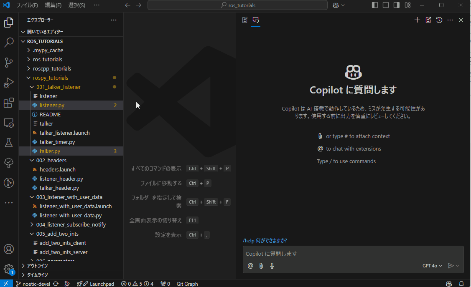Viewport: 471px width, 287px height.
Task: Expand the roscpp_tutorials folder
Action: point(71,69)
